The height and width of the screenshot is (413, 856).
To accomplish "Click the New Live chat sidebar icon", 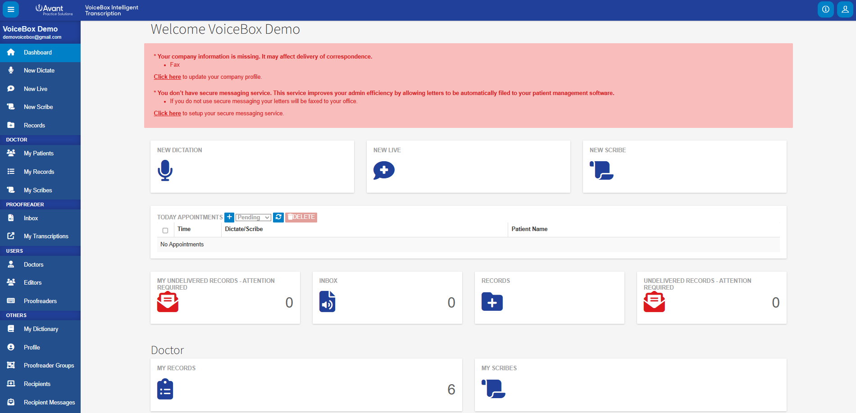I will coord(11,89).
